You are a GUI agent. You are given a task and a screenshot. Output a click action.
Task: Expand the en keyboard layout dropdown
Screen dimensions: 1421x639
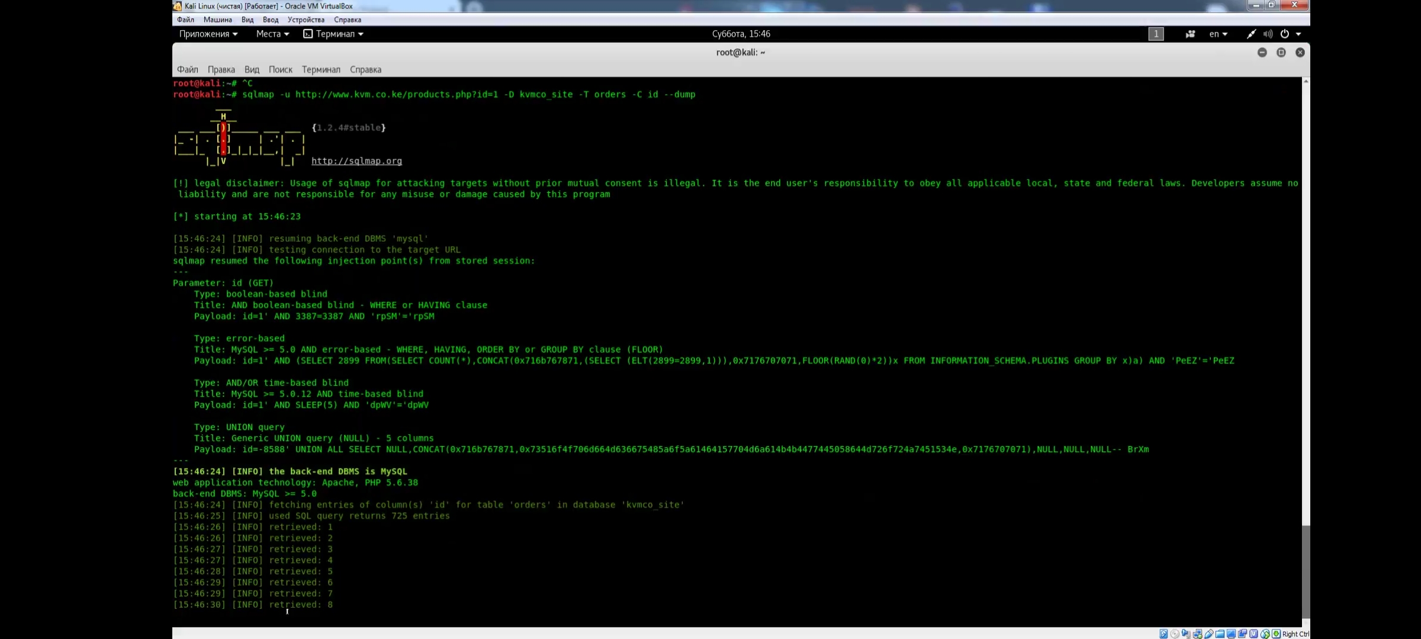[1218, 34]
